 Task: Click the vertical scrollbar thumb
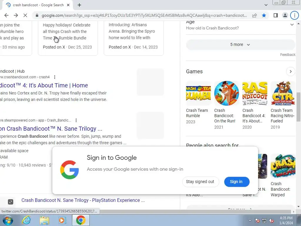[299, 107]
